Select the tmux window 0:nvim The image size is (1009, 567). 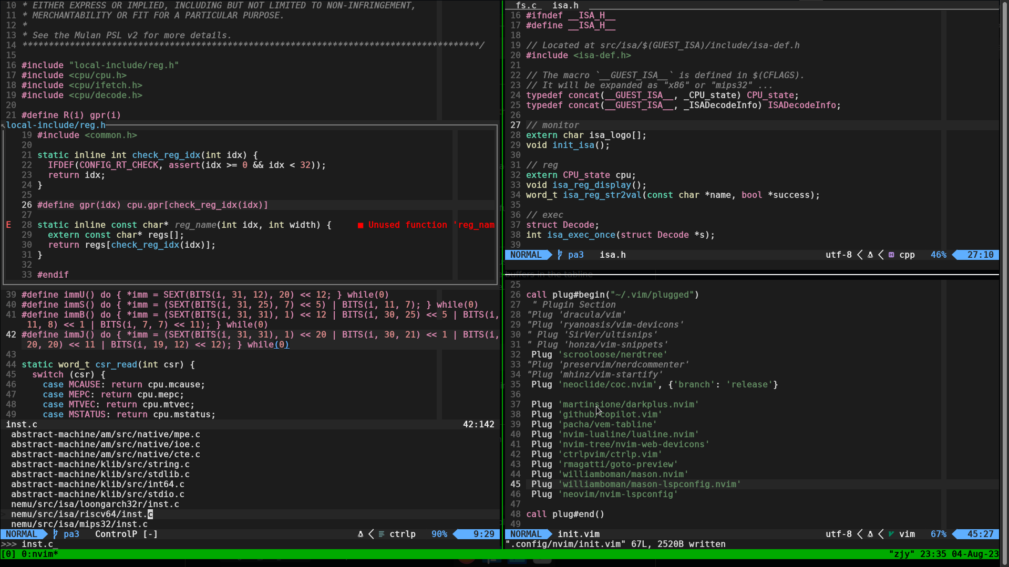(x=39, y=554)
